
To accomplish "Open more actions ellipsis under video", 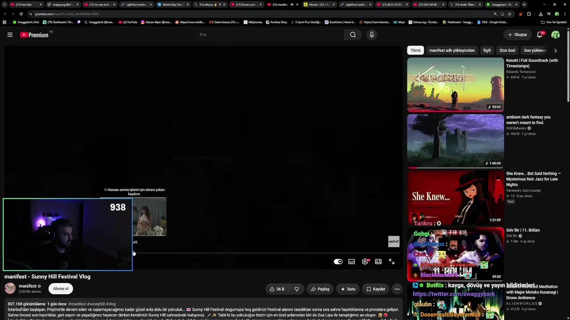I will (x=397, y=289).
